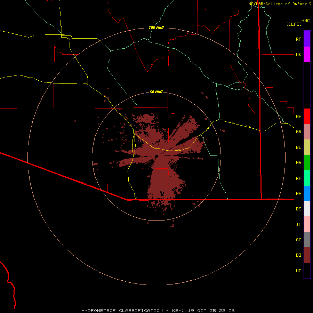Click the mint RA legend swatch
Image resolution: width=313 pixels, height=313 pixels.
(x=307, y=178)
